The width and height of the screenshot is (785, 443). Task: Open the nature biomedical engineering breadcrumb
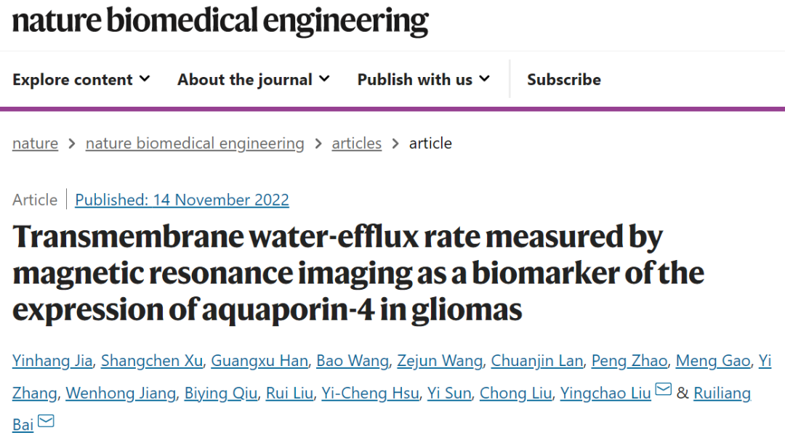[x=195, y=144]
